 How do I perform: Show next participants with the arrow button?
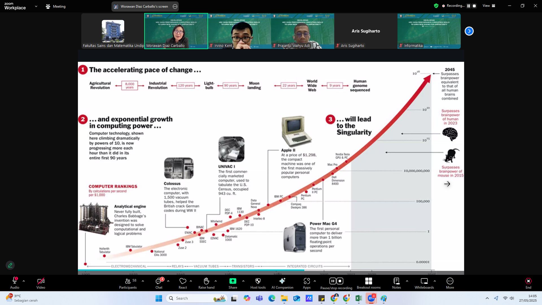469,31
